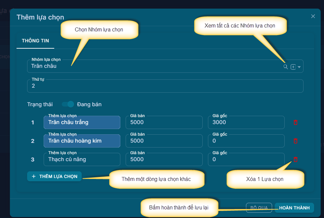Click the search icon in Nhóm lựa chọn
324x218 pixels.
(x=286, y=67)
